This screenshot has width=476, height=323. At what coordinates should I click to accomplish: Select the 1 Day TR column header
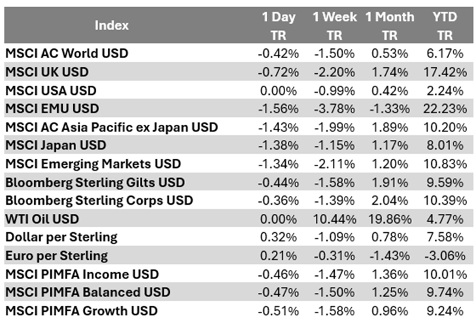[x=279, y=25]
